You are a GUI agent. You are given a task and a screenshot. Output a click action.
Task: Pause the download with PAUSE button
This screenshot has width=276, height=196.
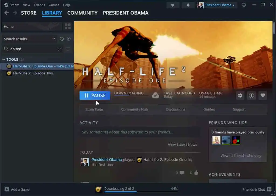coord(95,95)
